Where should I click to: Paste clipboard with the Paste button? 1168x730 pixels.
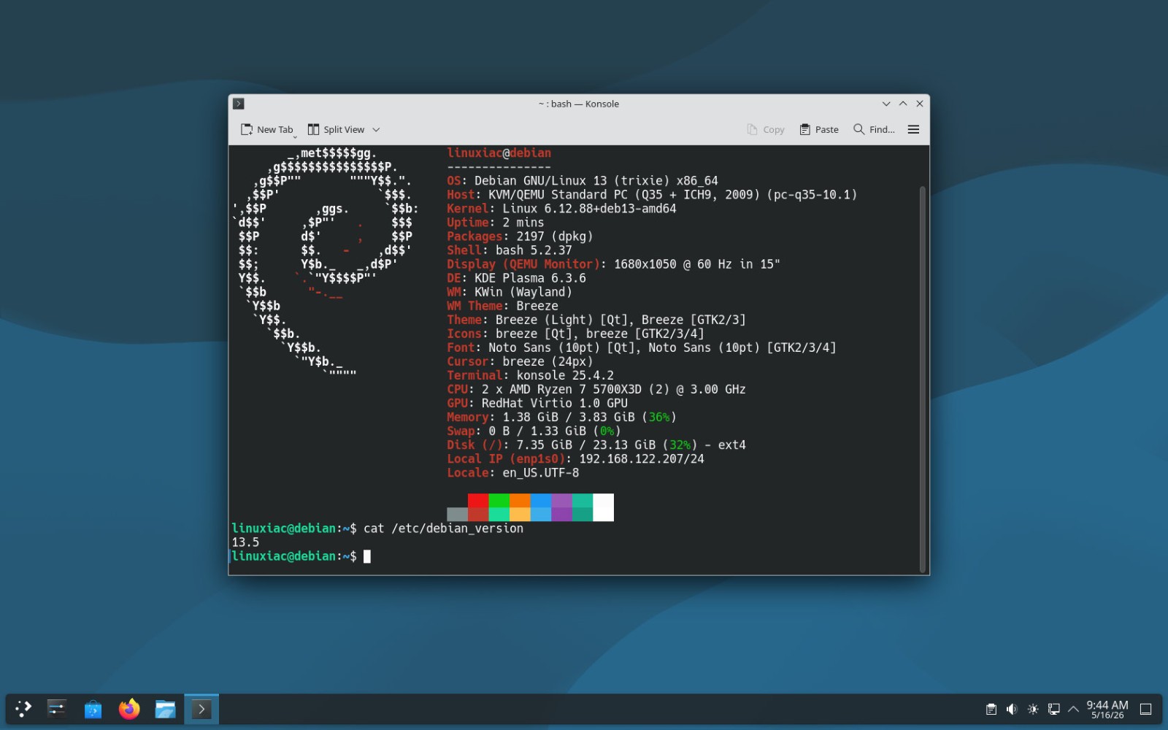(x=819, y=129)
